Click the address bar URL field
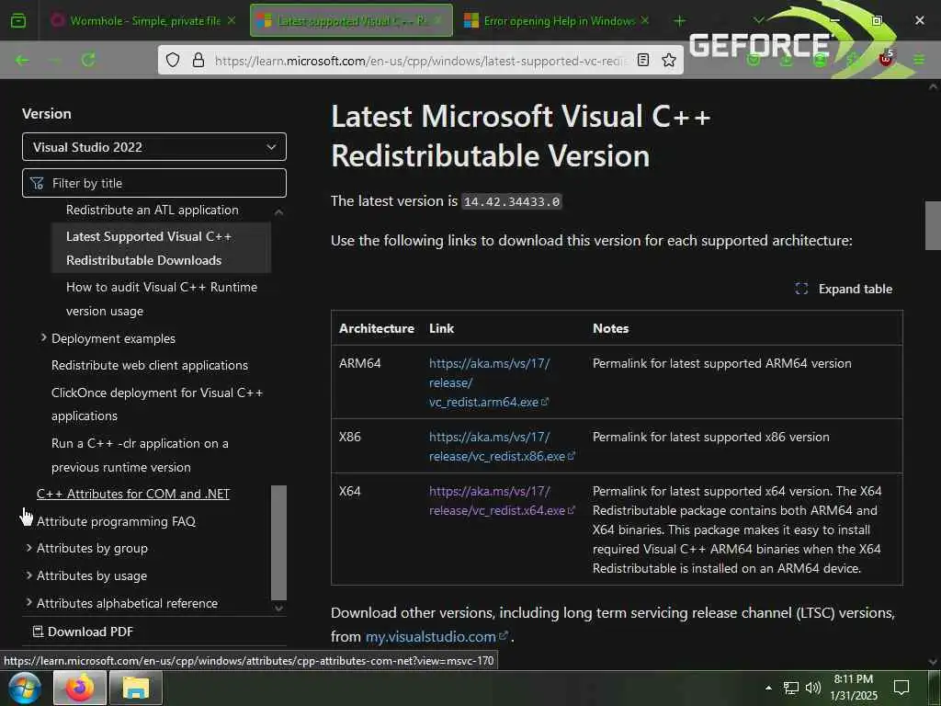This screenshot has height=706, width=941. tap(421, 60)
